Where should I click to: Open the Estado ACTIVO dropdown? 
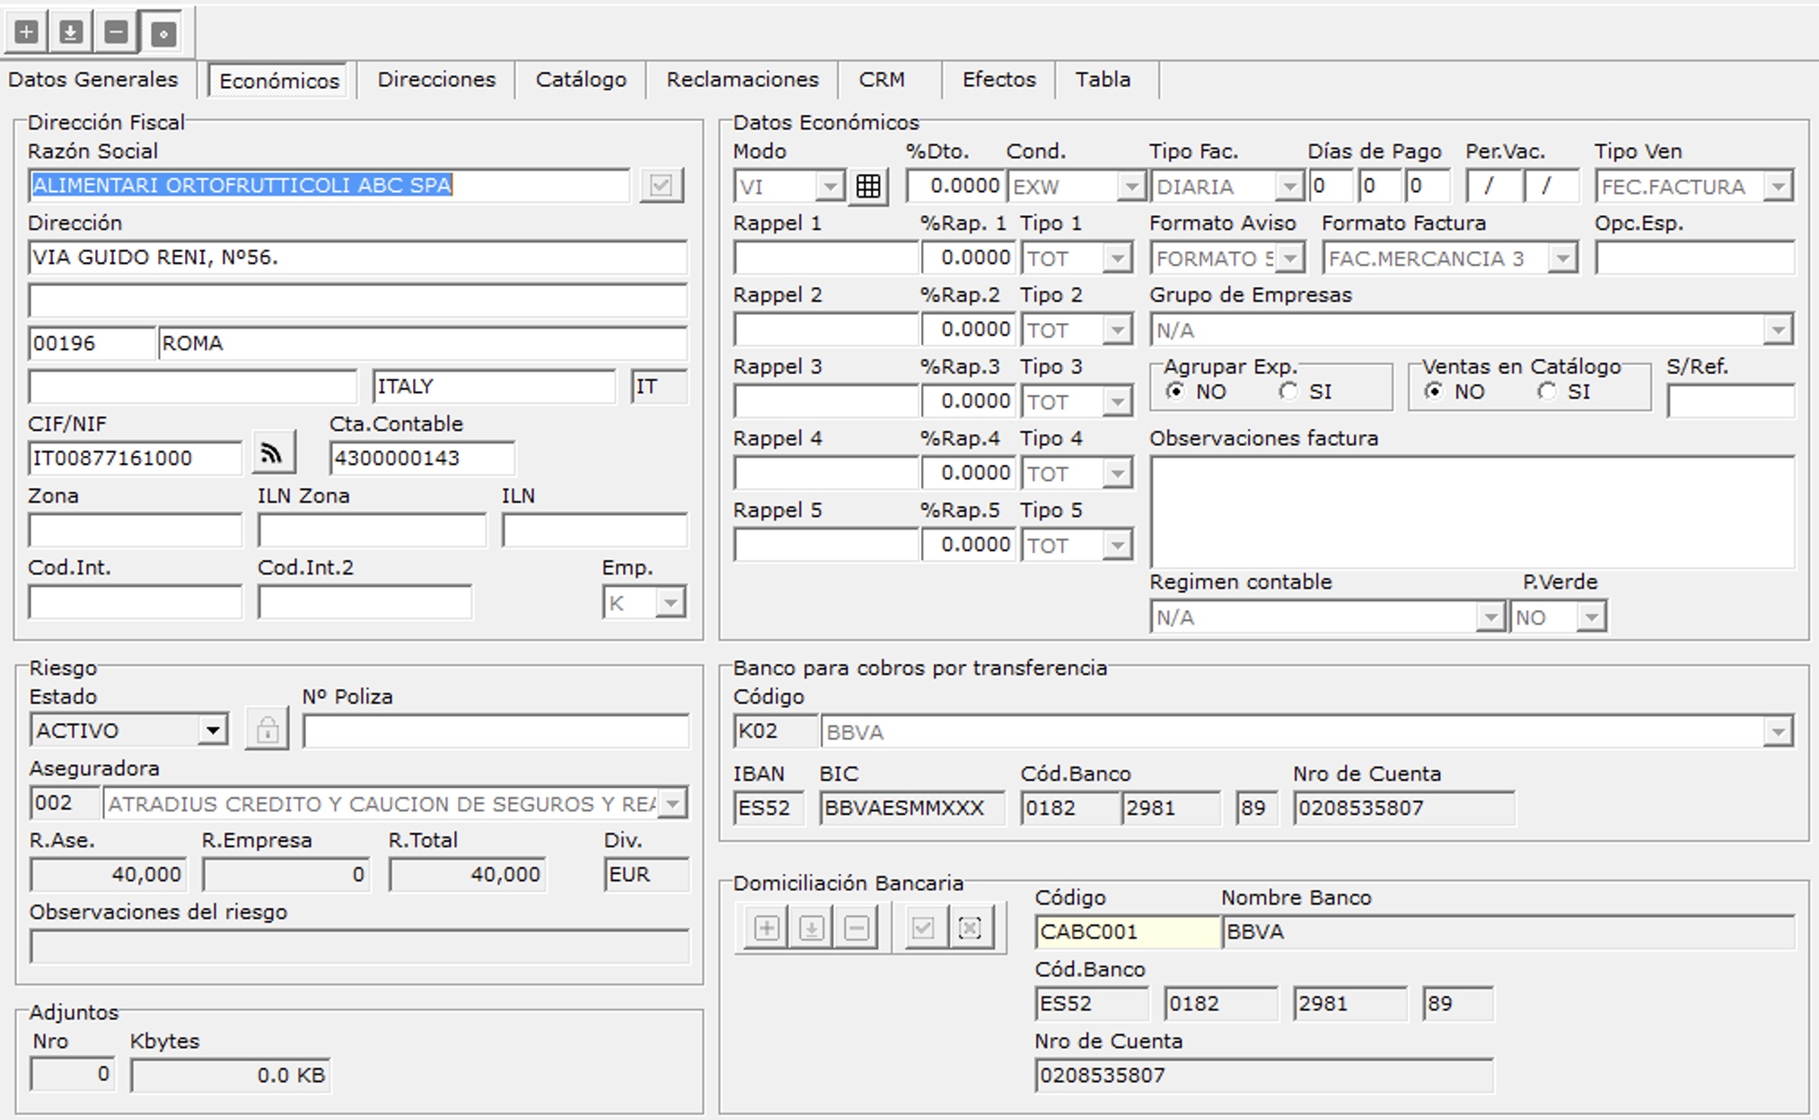(x=213, y=731)
